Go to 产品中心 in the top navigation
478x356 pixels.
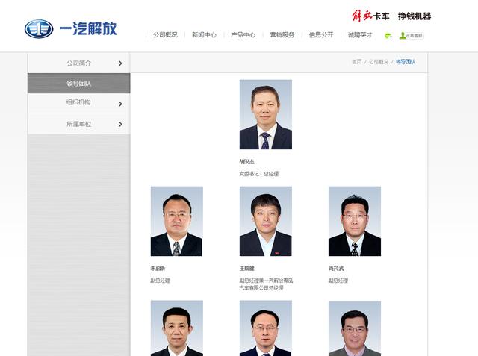[x=243, y=35]
